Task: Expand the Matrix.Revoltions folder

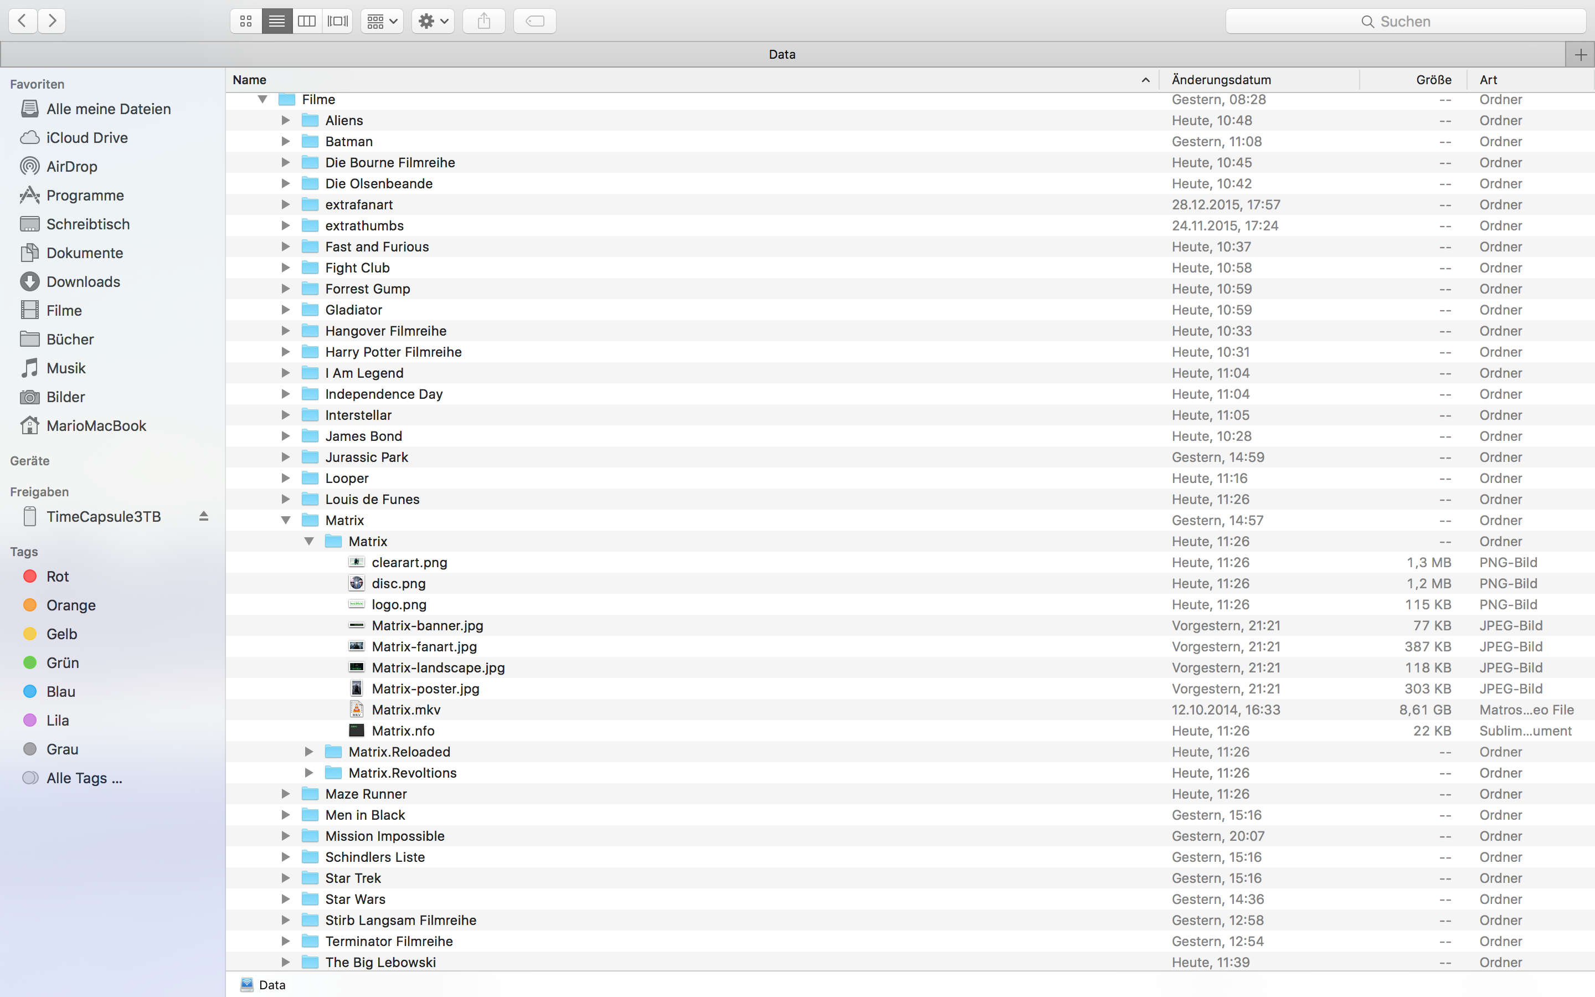Action: coord(308,773)
